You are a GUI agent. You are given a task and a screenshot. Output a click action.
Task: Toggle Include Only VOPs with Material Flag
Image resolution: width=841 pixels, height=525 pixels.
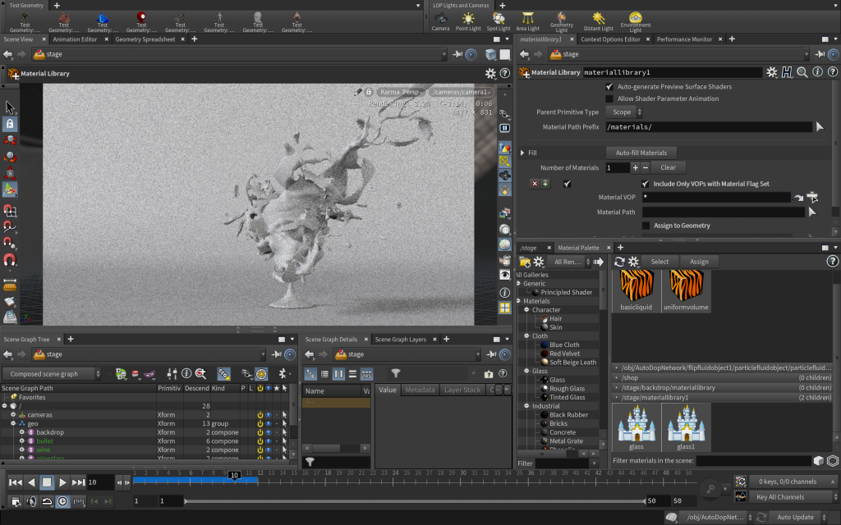click(646, 184)
